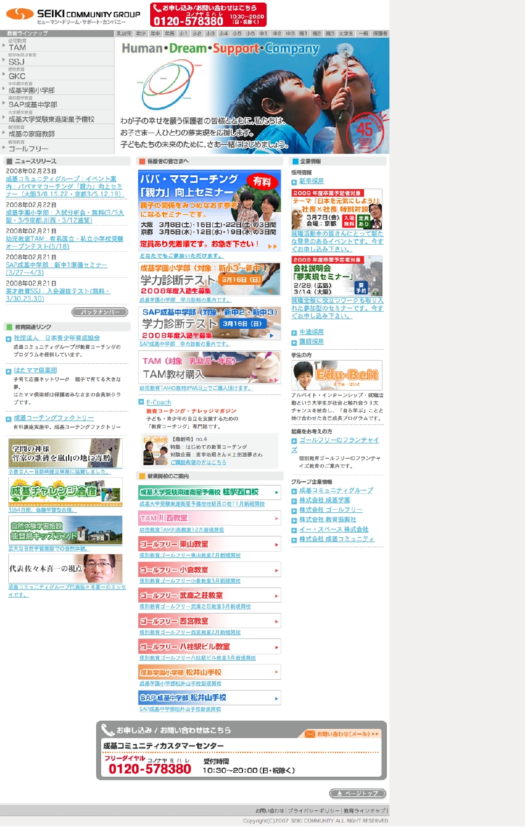
Task: Open ゴールフリー in the lineup menu
Action: coord(57,147)
